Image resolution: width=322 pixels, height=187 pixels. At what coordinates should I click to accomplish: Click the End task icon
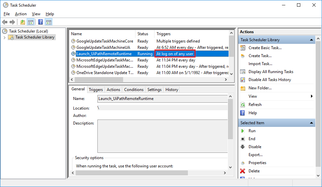(243, 139)
